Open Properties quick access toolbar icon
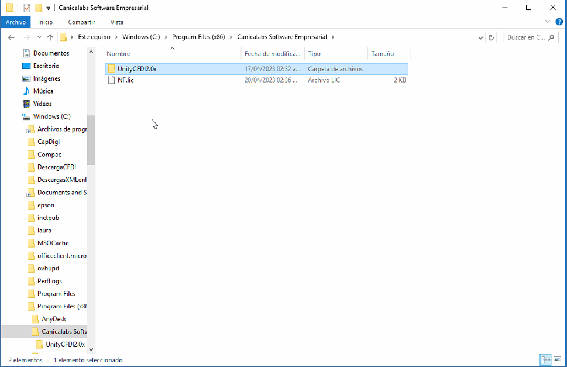567x367 pixels. pyautogui.click(x=27, y=8)
